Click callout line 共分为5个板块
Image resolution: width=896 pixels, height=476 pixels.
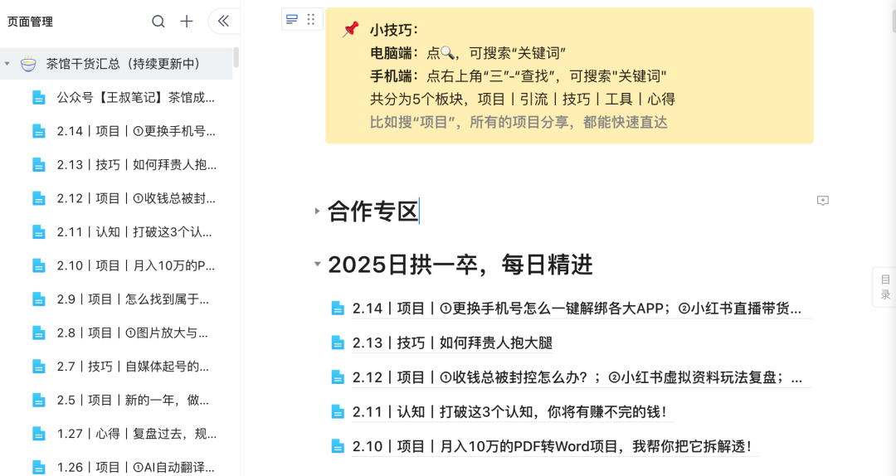point(523,99)
